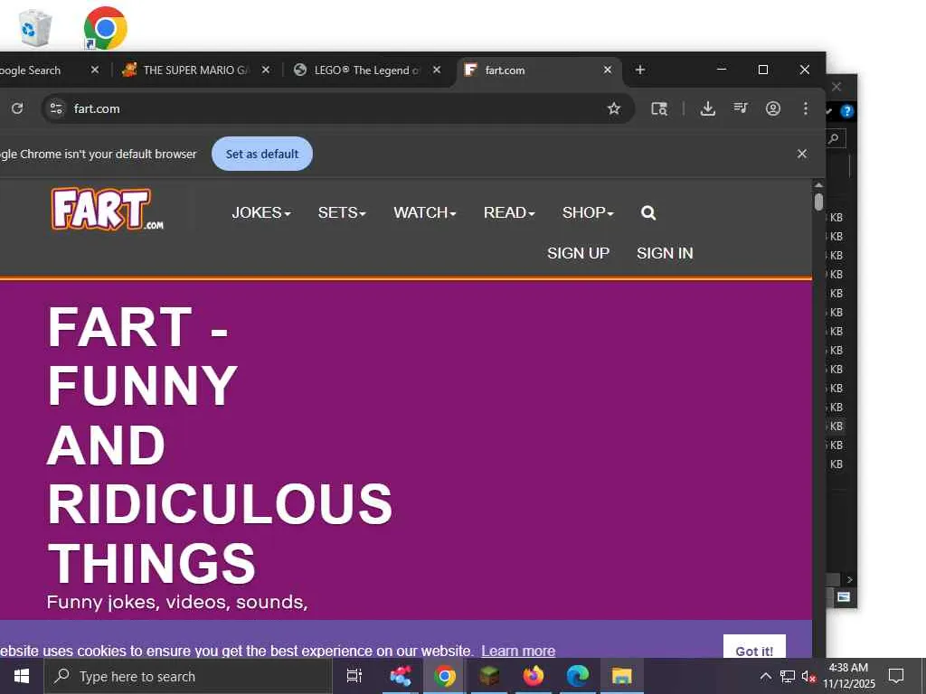
Task: Close the LEGO The Legend tab
Action: [x=437, y=70]
